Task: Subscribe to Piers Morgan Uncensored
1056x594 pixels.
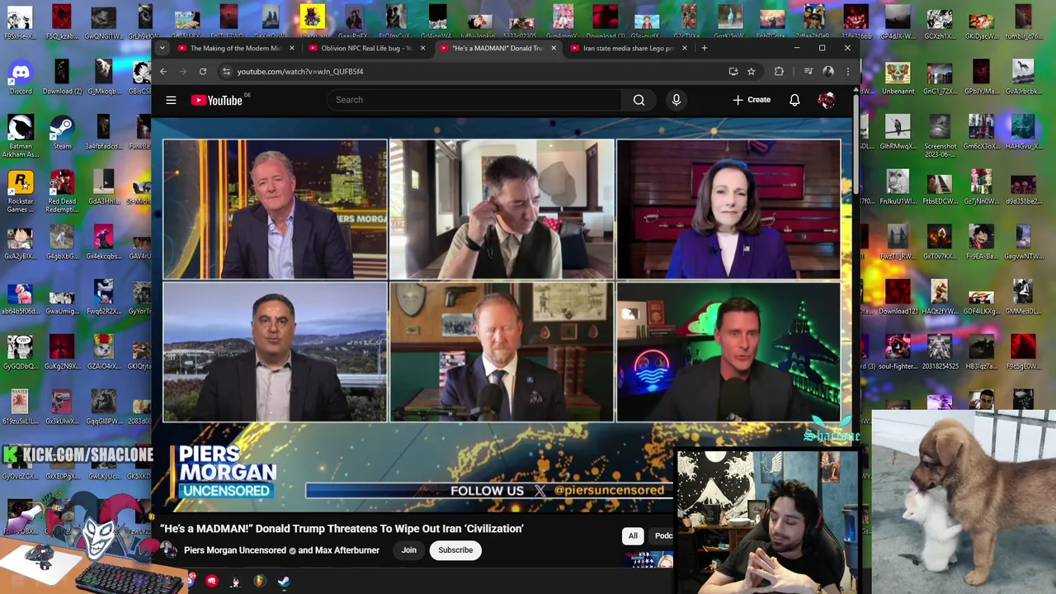Action: [455, 550]
